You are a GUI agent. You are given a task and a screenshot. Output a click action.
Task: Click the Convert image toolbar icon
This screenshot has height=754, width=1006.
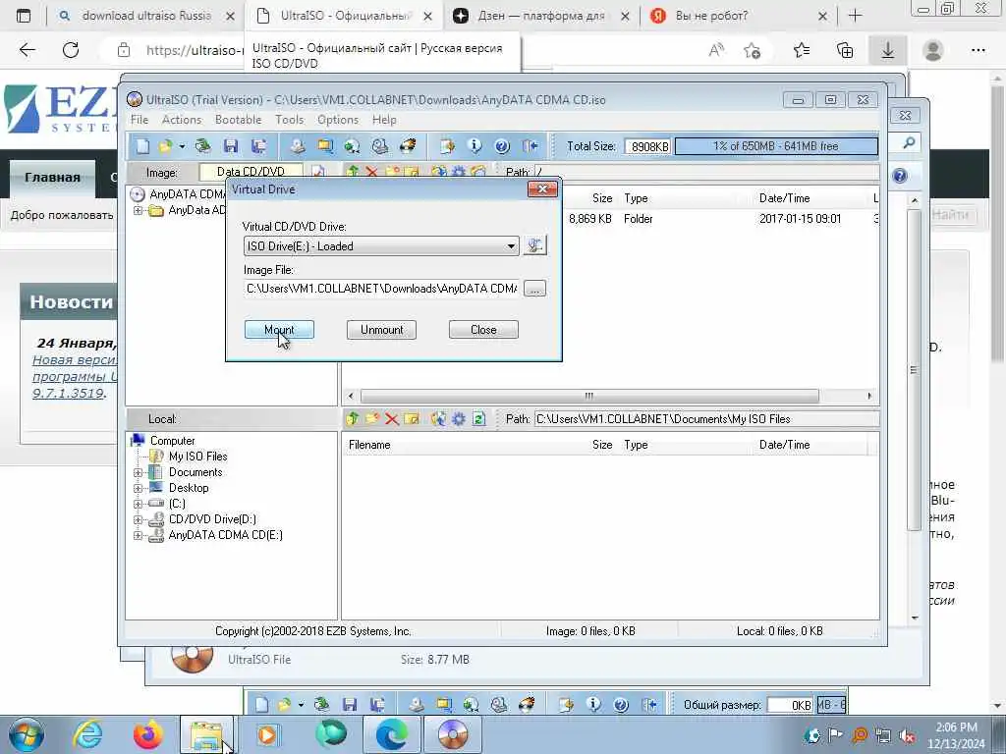[353, 146]
